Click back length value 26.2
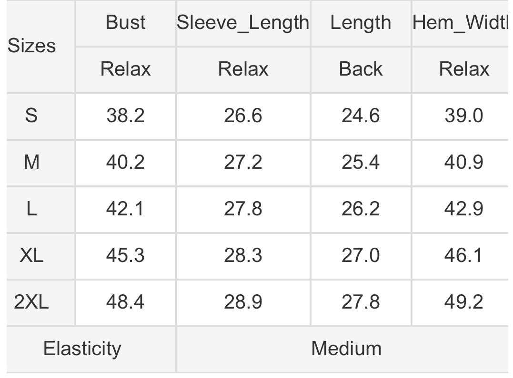 361,209
